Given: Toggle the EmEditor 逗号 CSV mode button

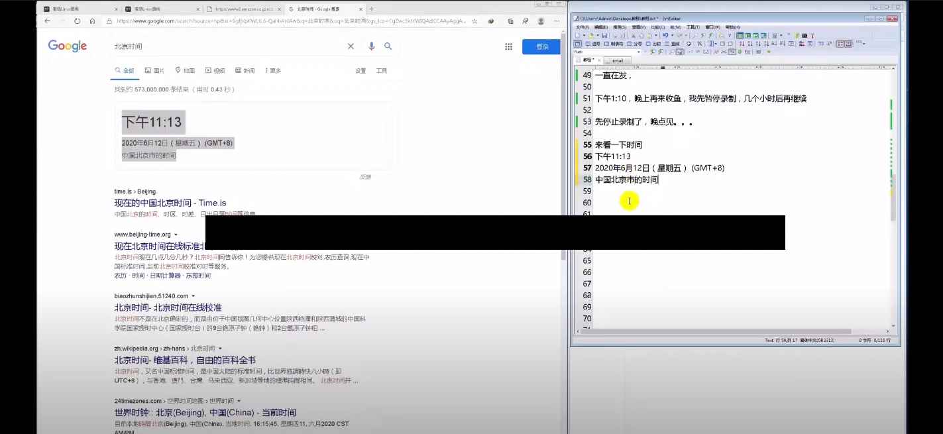Looking at the screenshot, I should coord(592,44).
